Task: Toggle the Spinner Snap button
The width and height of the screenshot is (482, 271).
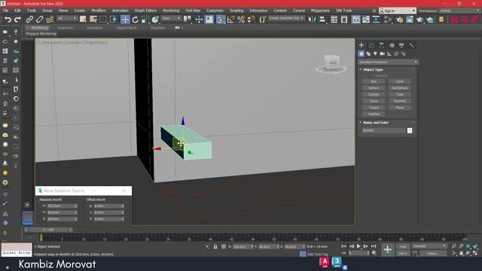Action: point(251,20)
